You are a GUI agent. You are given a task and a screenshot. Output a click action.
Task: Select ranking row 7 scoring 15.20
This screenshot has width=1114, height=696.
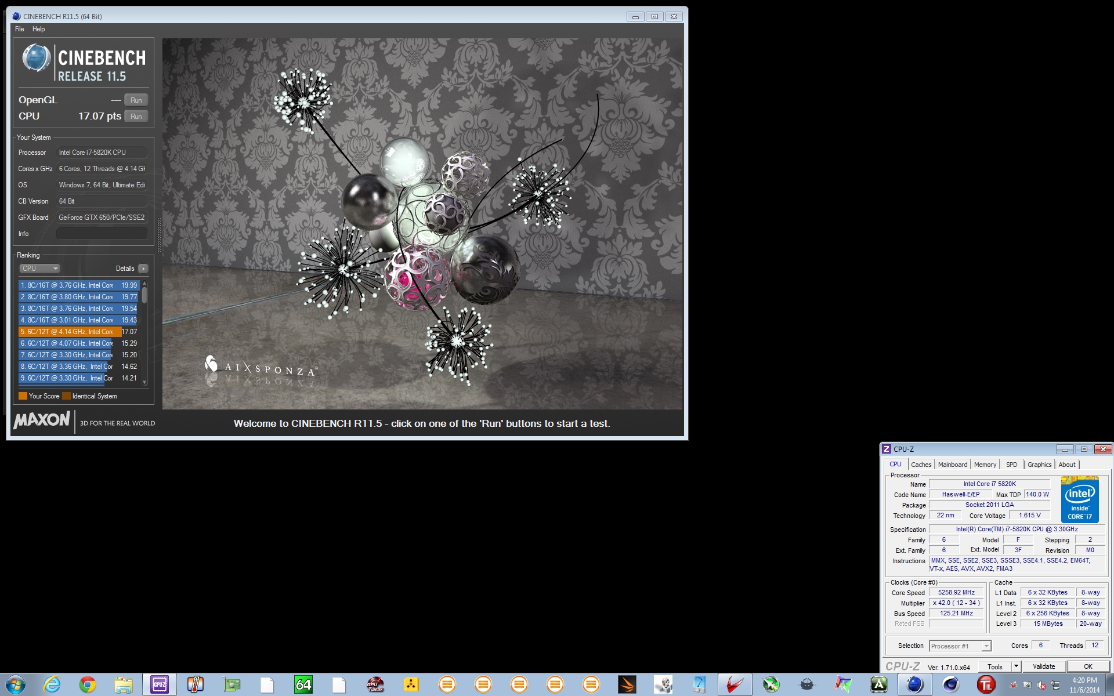(79, 355)
